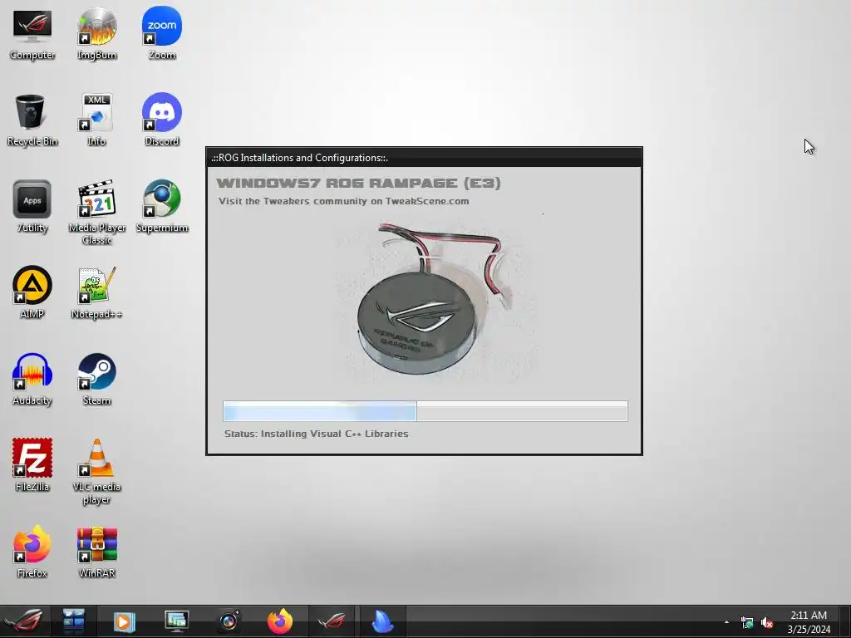Select the ImgBurn desktop shortcut
This screenshot has width=851, height=638.
(x=96, y=33)
